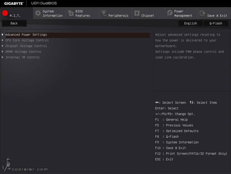Click the 'ESC : Exit' hint text
Viewport: 231px width, 174px height.
(x=164, y=159)
